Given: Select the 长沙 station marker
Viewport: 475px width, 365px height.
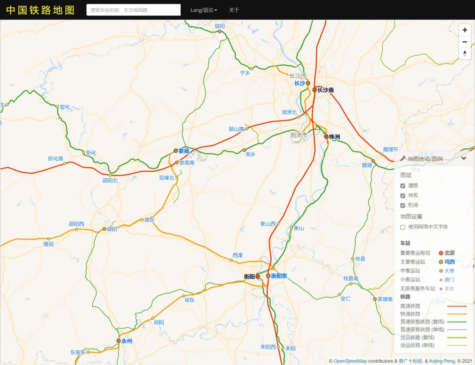Looking at the screenshot, I should [308, 83].
